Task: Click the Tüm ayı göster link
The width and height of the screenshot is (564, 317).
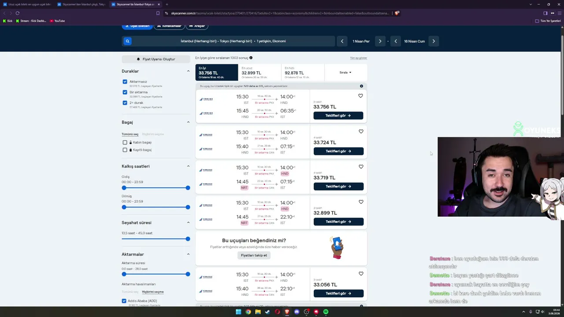Action: (358, 58)
